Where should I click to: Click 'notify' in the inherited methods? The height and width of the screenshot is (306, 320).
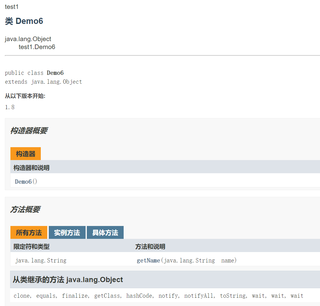[168, 296]
